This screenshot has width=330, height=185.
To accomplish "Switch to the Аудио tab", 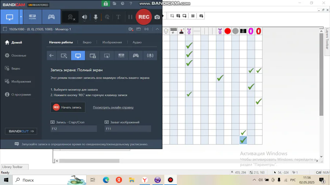I will coord(137,42).
